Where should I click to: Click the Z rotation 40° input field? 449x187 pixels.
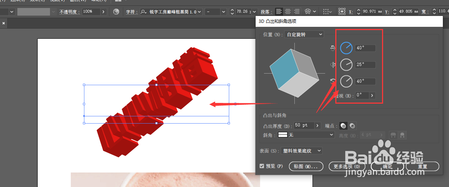pyautogui.click(x=365, y=81)
